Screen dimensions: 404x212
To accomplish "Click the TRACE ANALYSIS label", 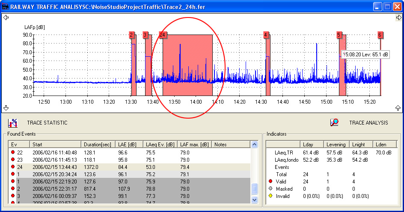I will click(x=368, y=123).
